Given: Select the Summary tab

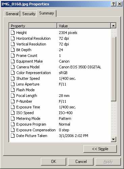Looking at the screenshot, I should click(x=47, y=13).
